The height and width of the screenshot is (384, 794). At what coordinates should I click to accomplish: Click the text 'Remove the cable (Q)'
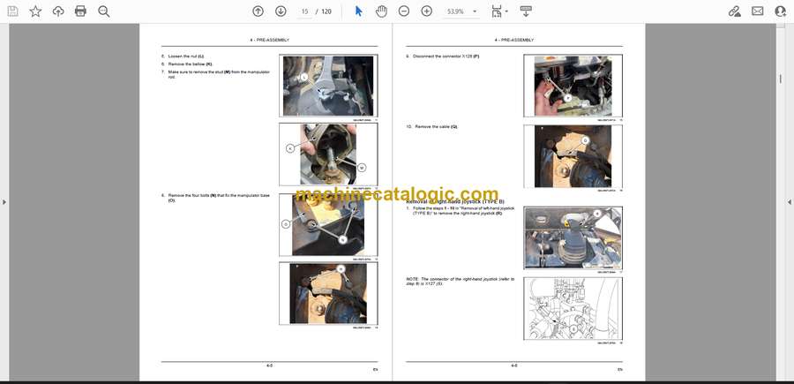[x=436, y=126]
